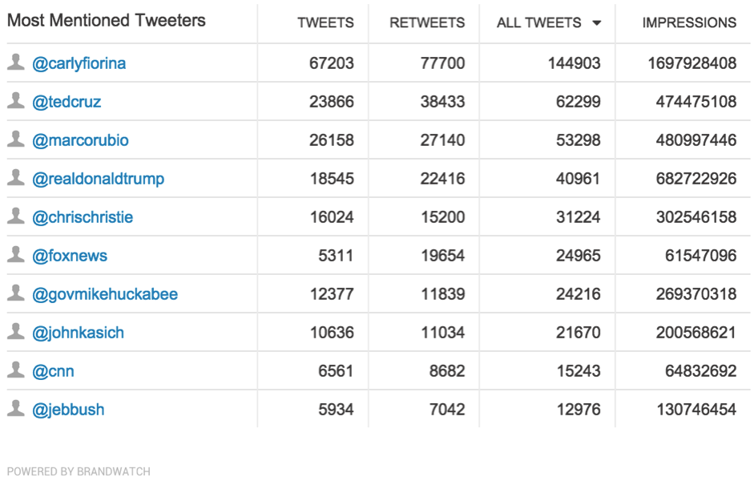Select the ALL TWEETS column header
Screen dimensions: 754x481
(x=538, y=22)
